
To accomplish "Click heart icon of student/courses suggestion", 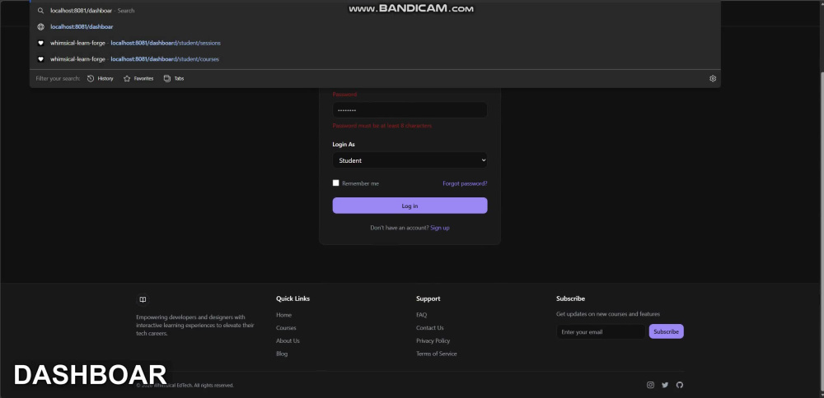I will pyautogui.click(x=40, y=59).
